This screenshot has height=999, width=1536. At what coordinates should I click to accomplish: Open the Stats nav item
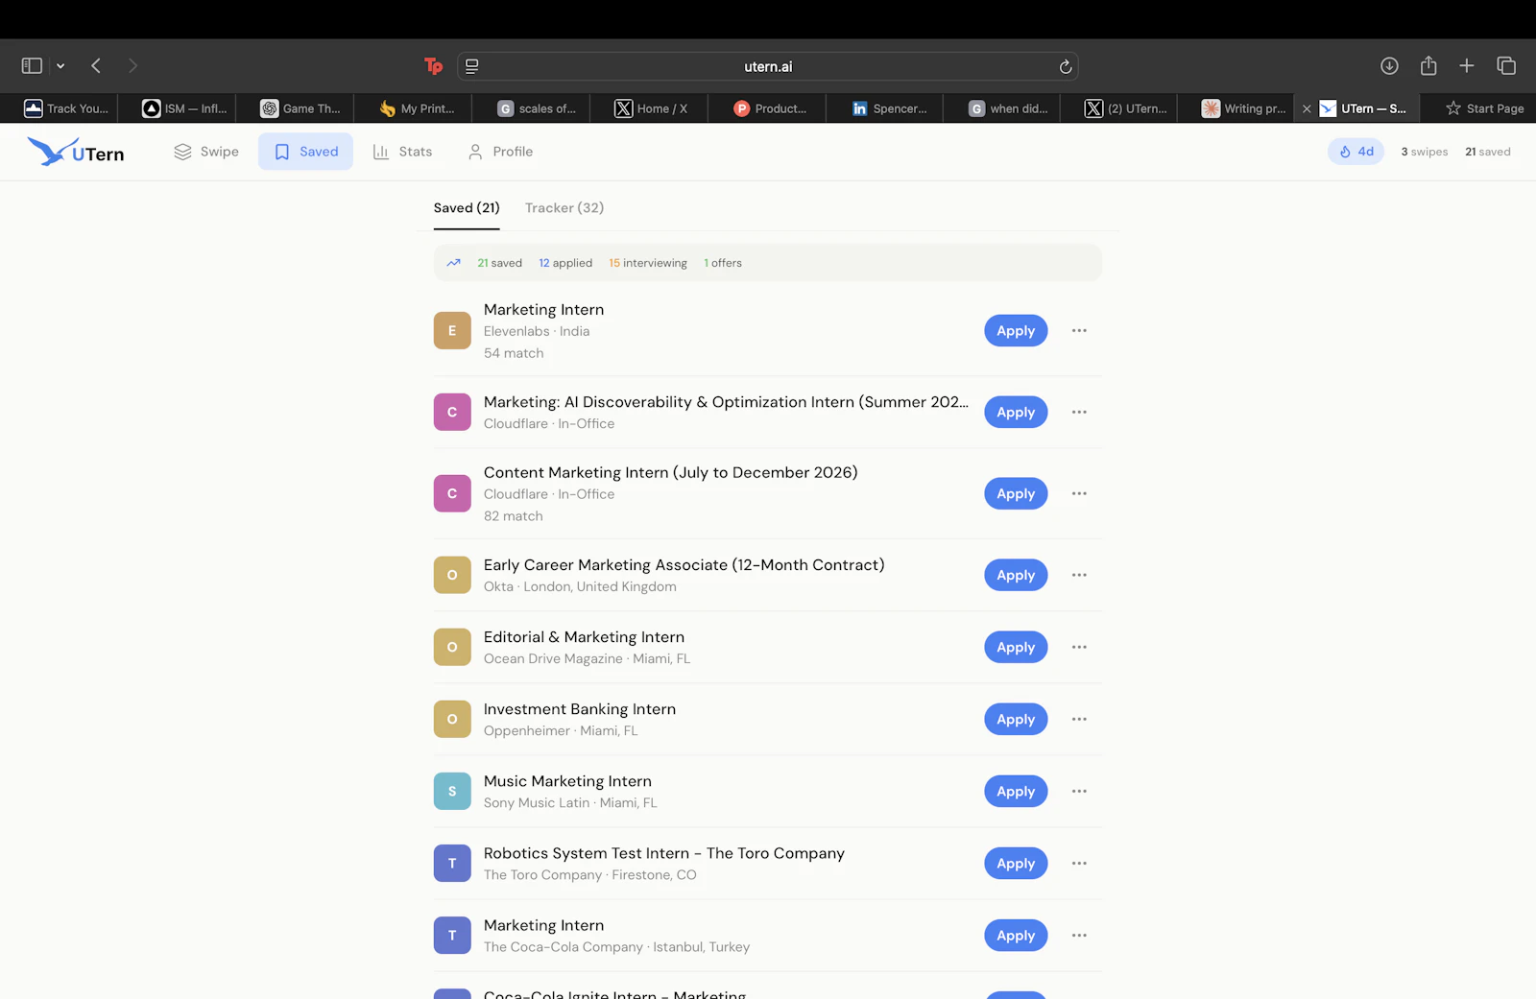point(402,152)
